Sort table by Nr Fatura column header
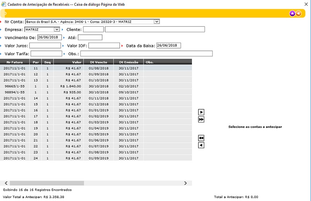311x201 pixels. click(14, 62)
